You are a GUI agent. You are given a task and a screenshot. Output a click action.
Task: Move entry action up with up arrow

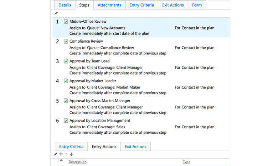click(66, 154)
